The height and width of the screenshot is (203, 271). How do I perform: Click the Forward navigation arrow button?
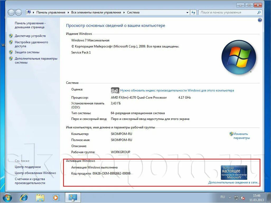pyautogui.click(x=18, y=12)
